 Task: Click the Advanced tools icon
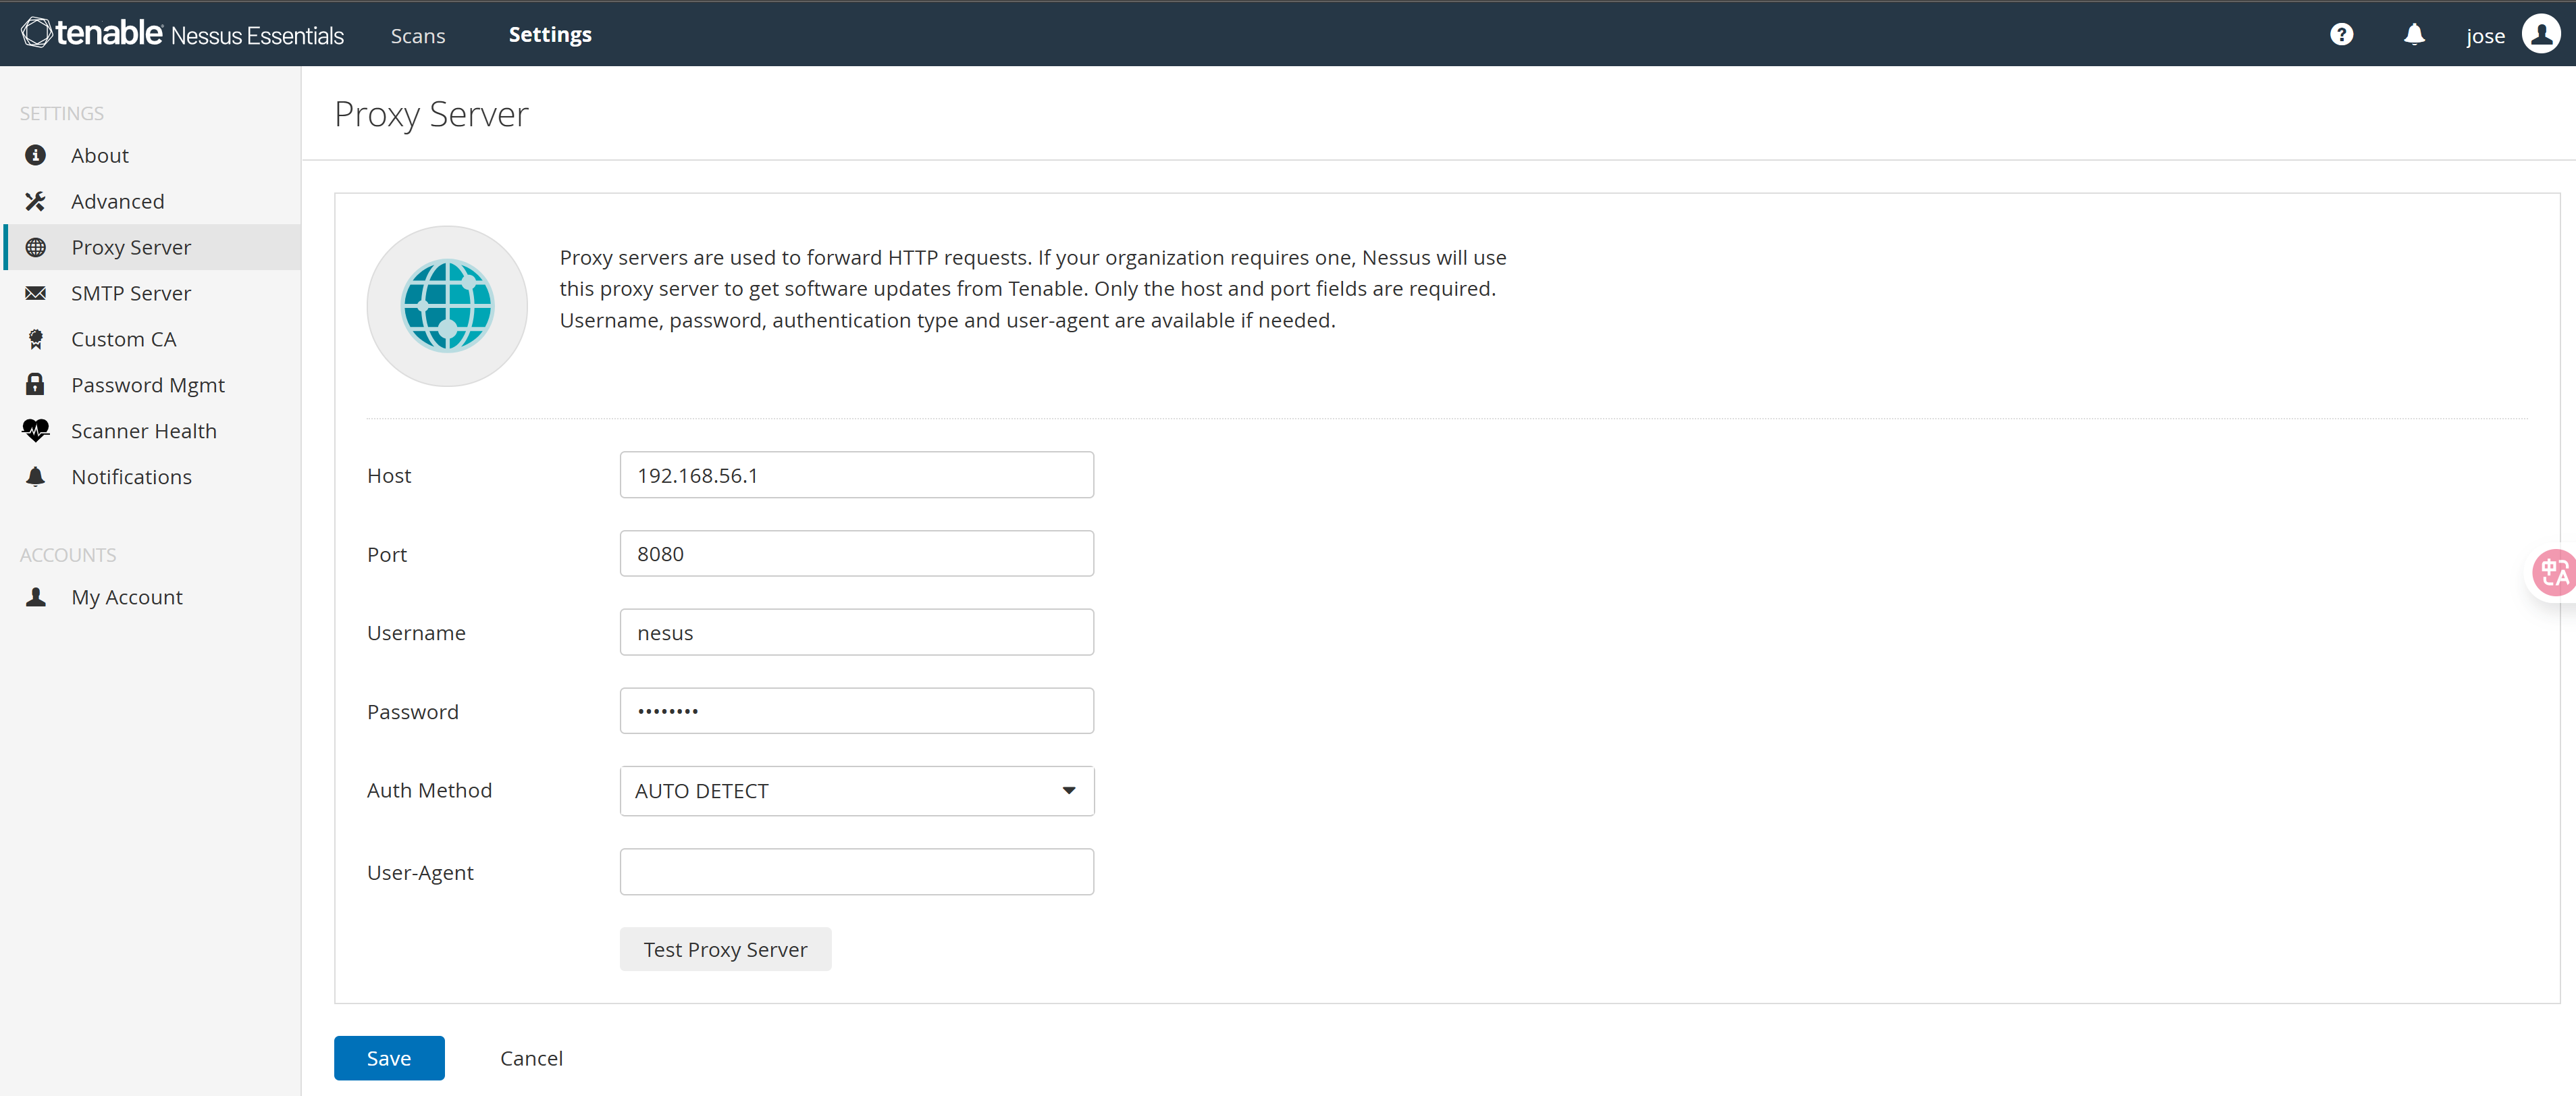36,201
